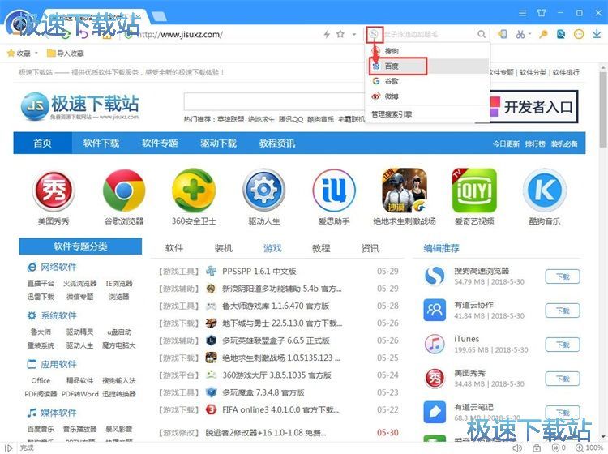Pick Google (谷歌) from search engine list
Image resolution: width=608 pixels, height=454 pixels.
pos(426,81)
